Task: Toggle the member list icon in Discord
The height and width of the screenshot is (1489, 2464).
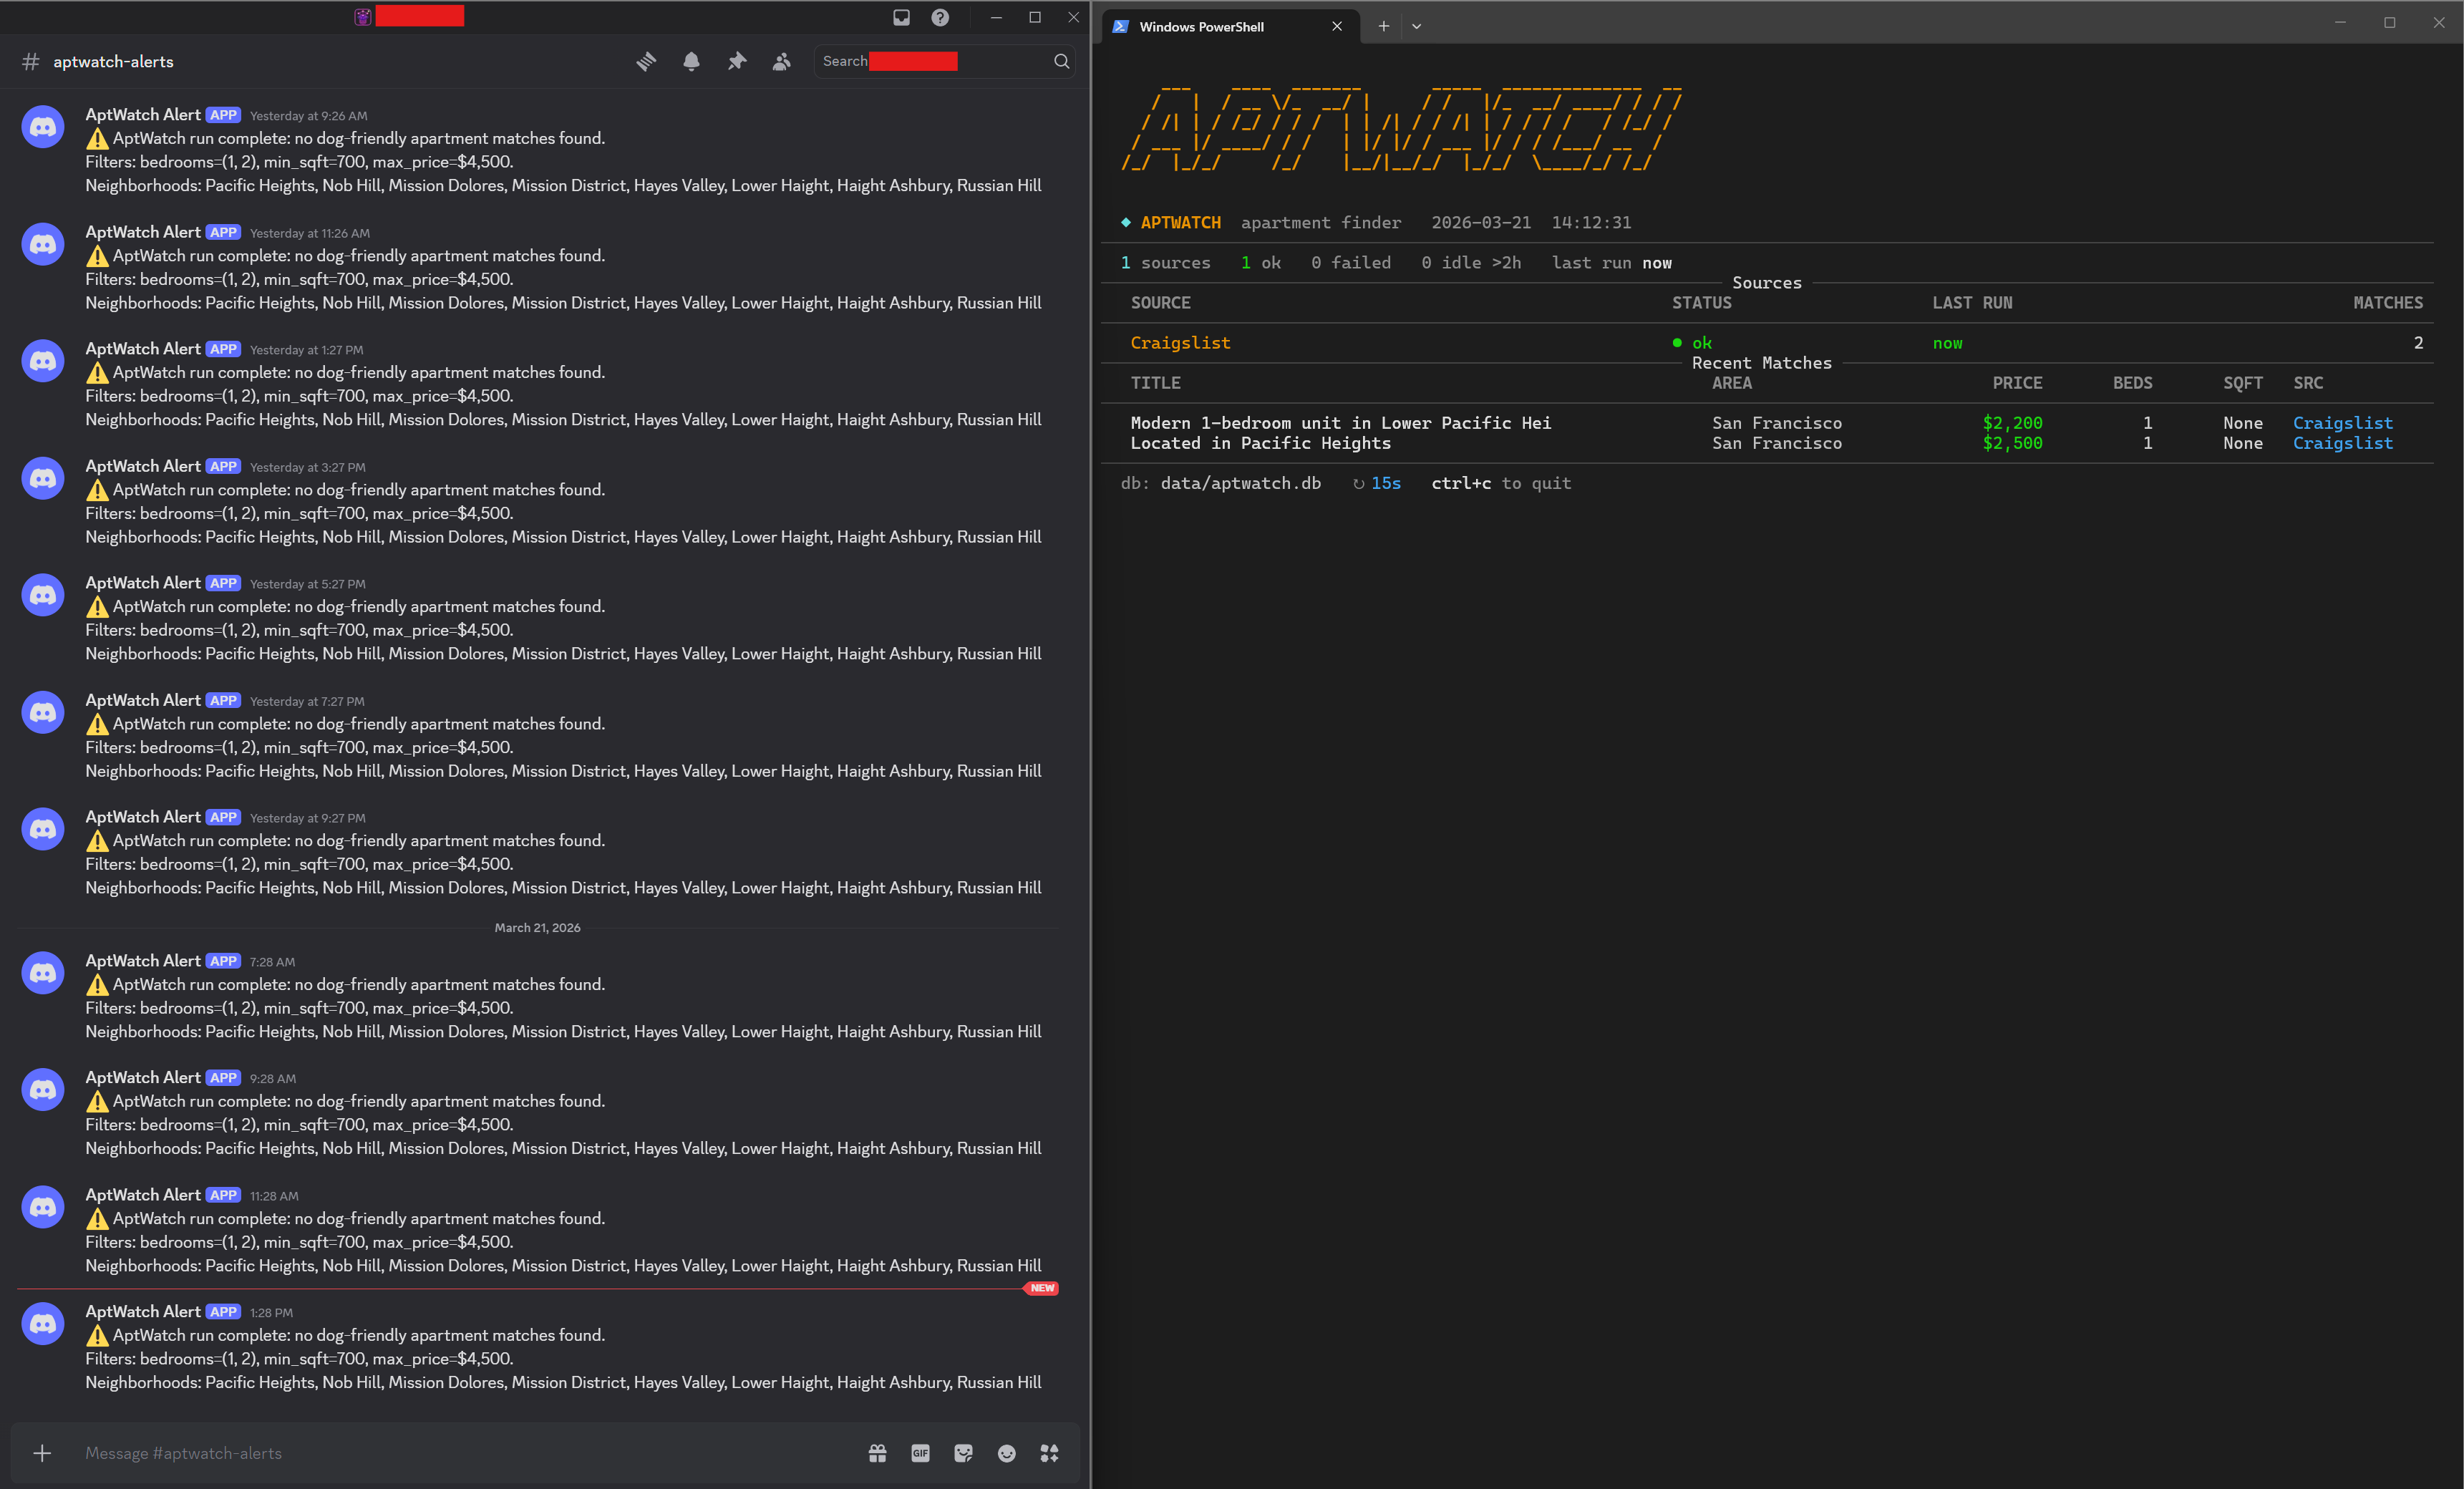Action: tap(782, 62)
